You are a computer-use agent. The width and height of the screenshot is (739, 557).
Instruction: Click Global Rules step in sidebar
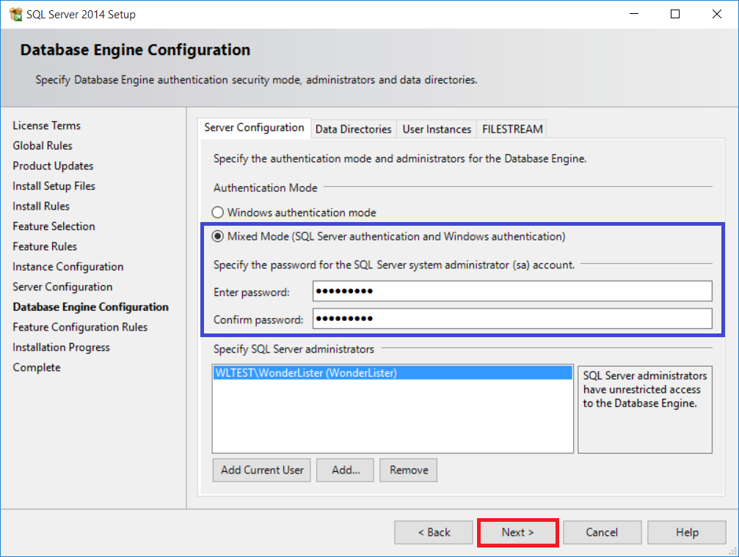pos(43,146)
